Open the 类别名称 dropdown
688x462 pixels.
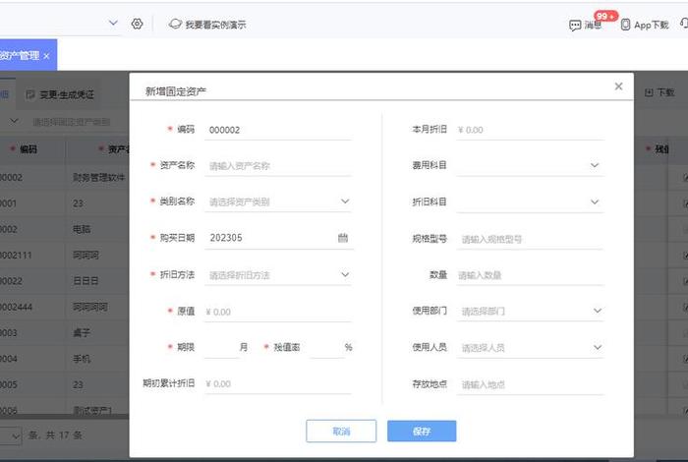pyautogui.click(x=278, y=202)
